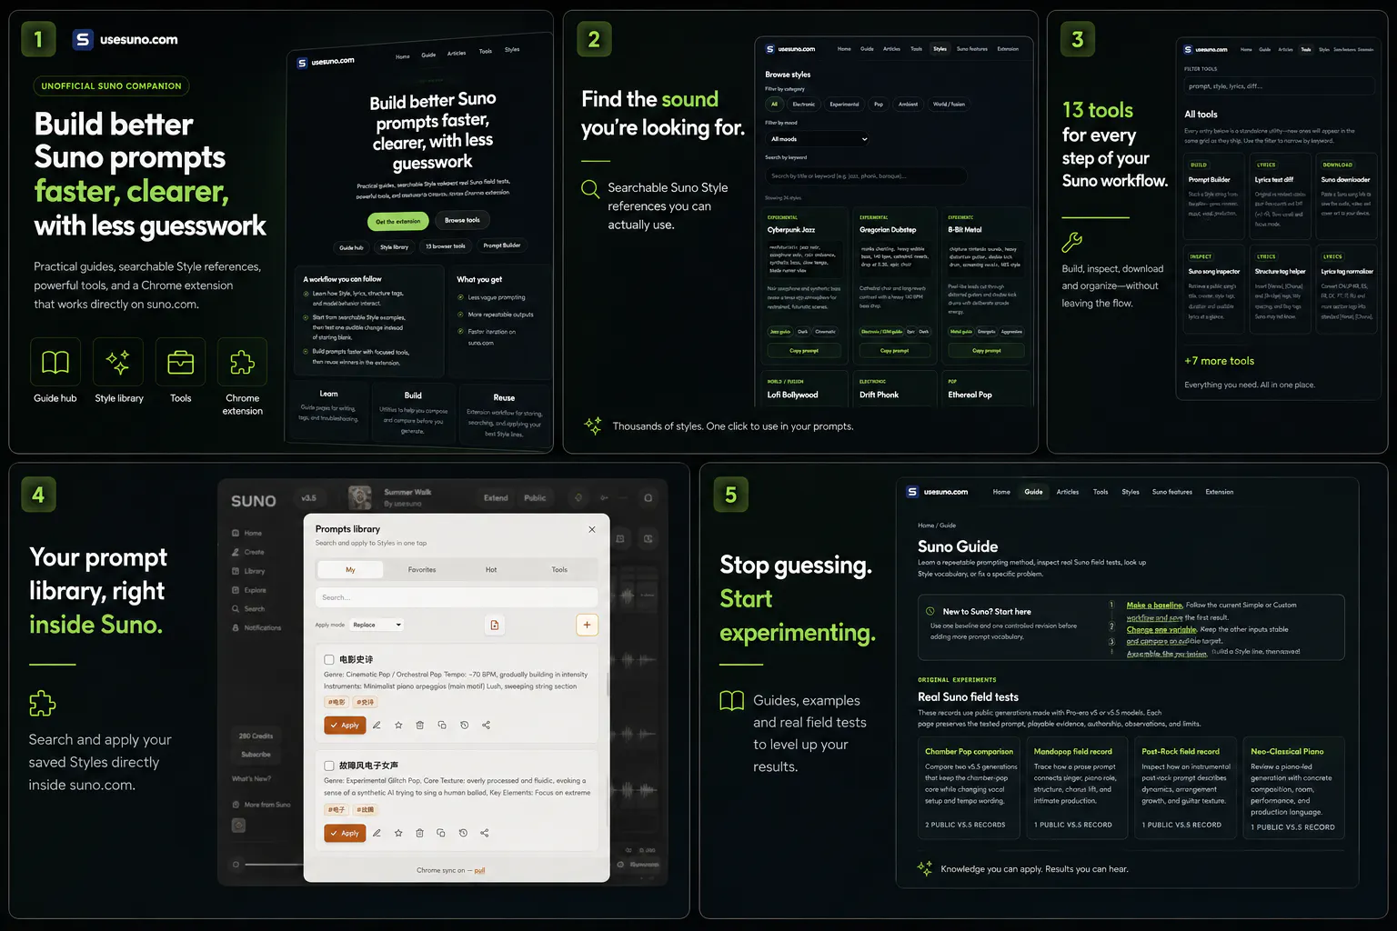Image resolution: width=1397 pixels, height=931 pixels.
Task: Apply the 电影史诗 prompt
Action: (345, 726)
